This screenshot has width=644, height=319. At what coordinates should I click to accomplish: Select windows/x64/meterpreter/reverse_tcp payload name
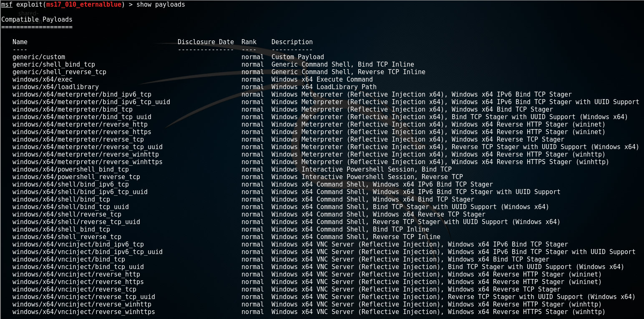(78, 140)
